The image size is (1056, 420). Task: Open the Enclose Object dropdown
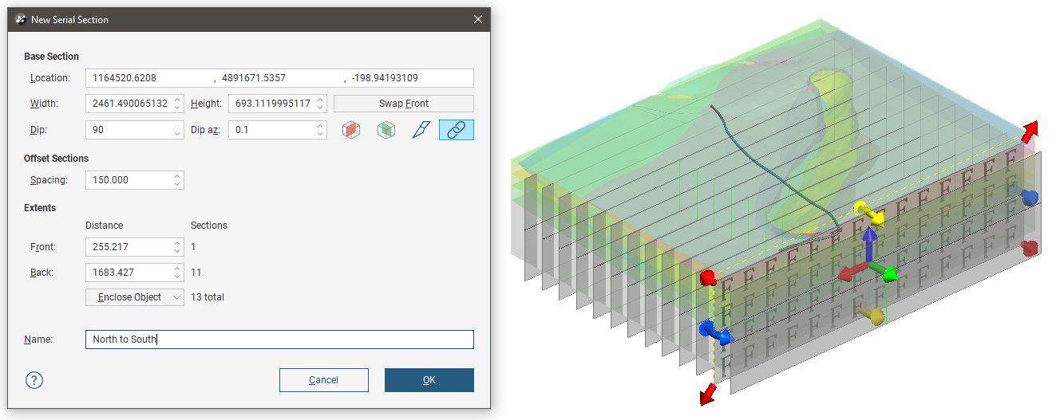pyautogui.click(x=134, y=297)
